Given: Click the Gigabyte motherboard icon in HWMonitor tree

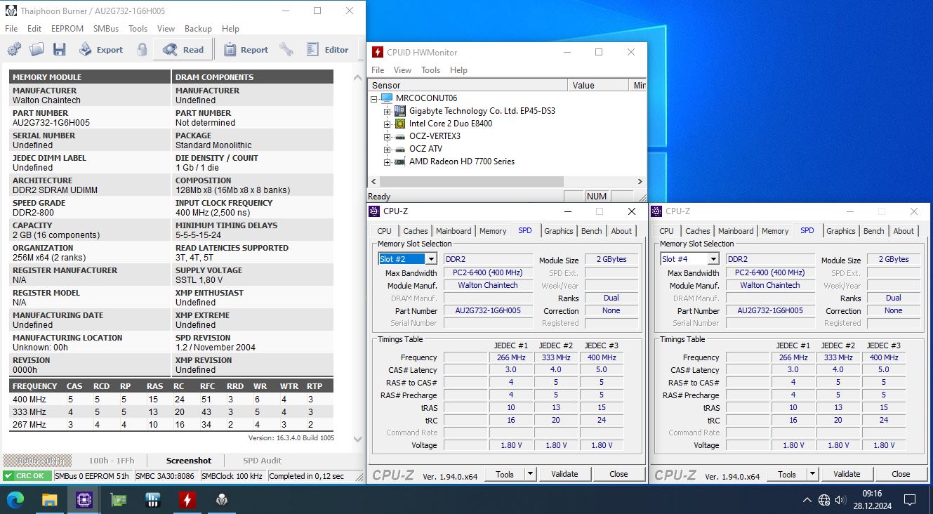Looking at the screenshot, I should [400, 111].
